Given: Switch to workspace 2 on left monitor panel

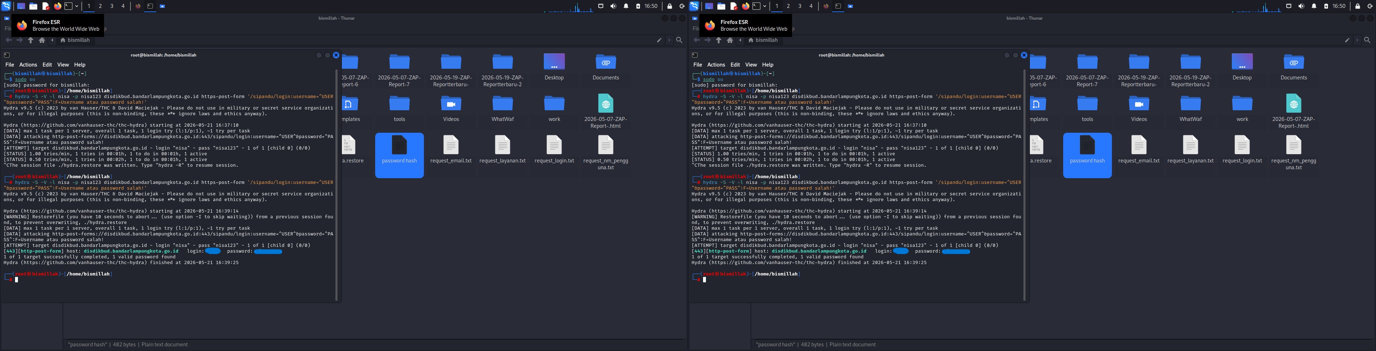Looking at the screenshot, I should pos(100,6).
